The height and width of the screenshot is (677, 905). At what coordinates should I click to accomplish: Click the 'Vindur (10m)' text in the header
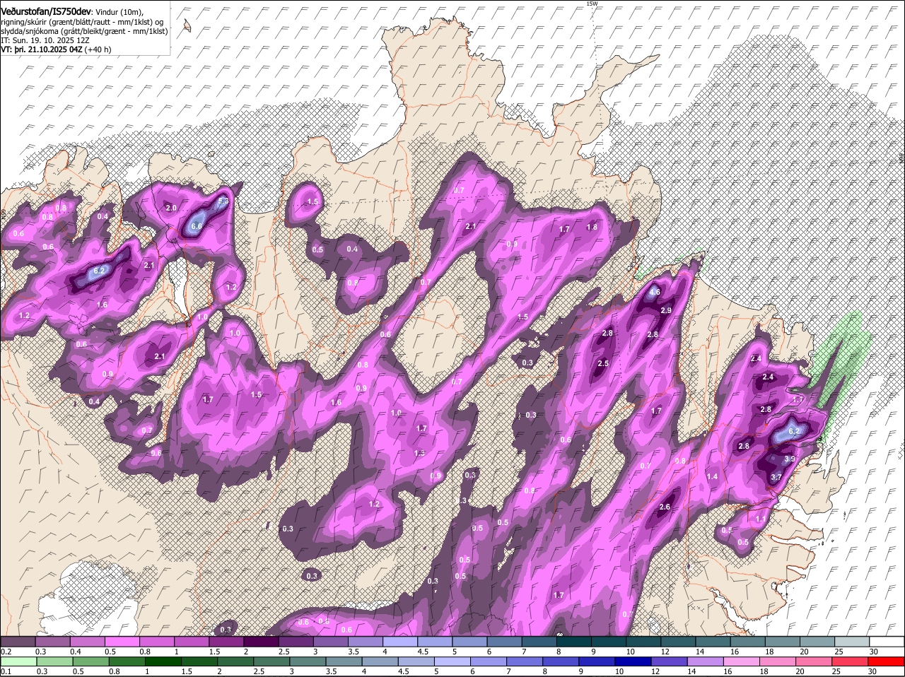point(120,13)
